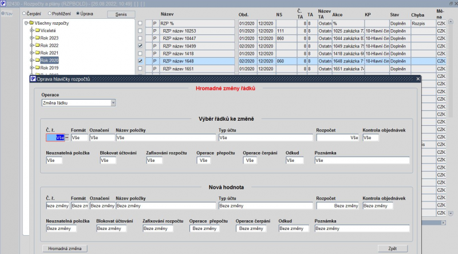The height and width of the screenshot is (254, 458).
Task: Click the Zpět button
Action: tap(392, 248)
